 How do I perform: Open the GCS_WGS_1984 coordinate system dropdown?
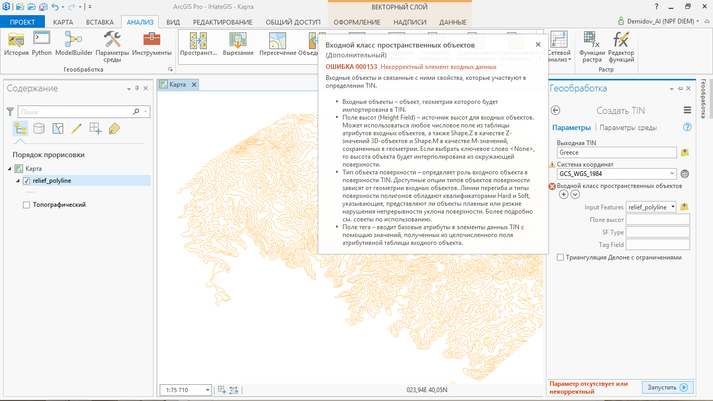(671, 174)
